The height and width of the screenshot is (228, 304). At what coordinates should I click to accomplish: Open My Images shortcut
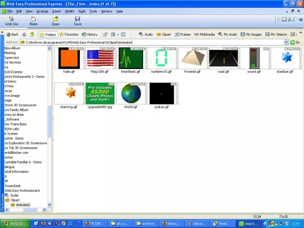[x=251, y=34]
